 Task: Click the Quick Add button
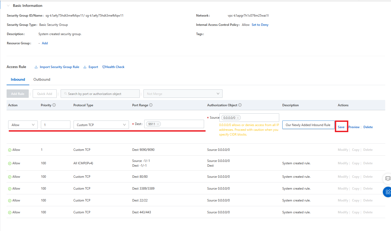pos(45,94)
